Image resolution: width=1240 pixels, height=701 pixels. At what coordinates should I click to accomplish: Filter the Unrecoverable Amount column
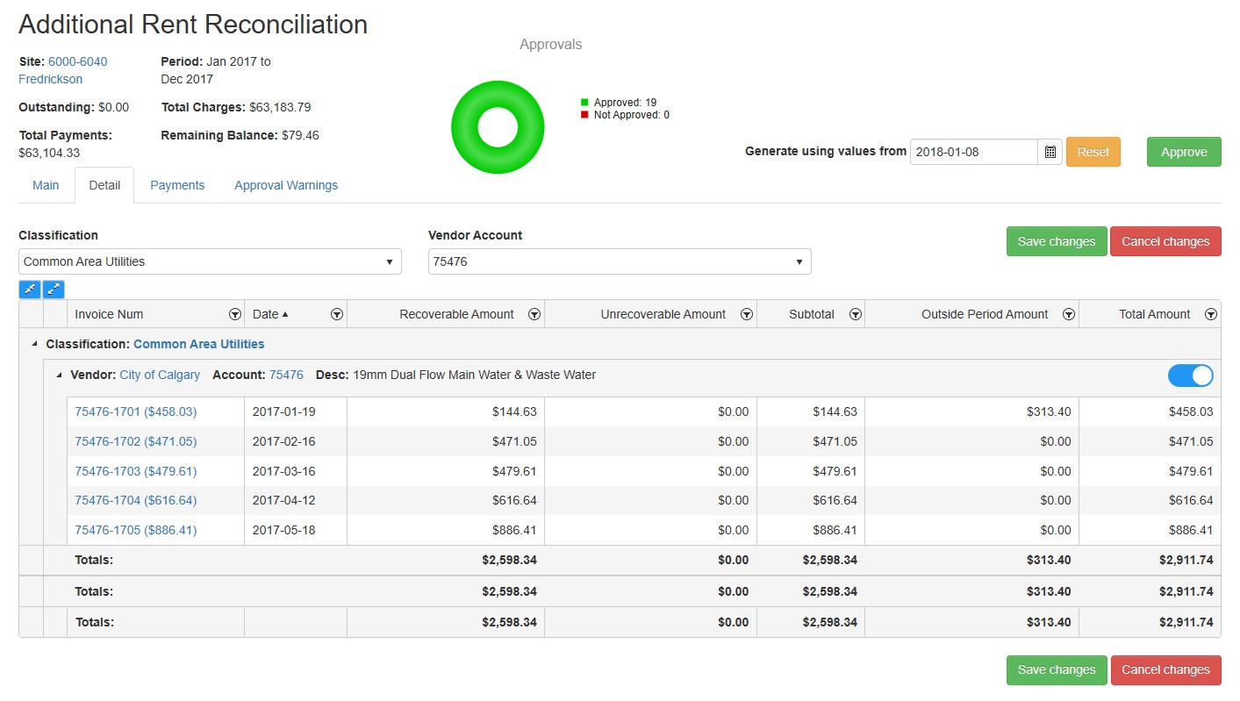747,314
